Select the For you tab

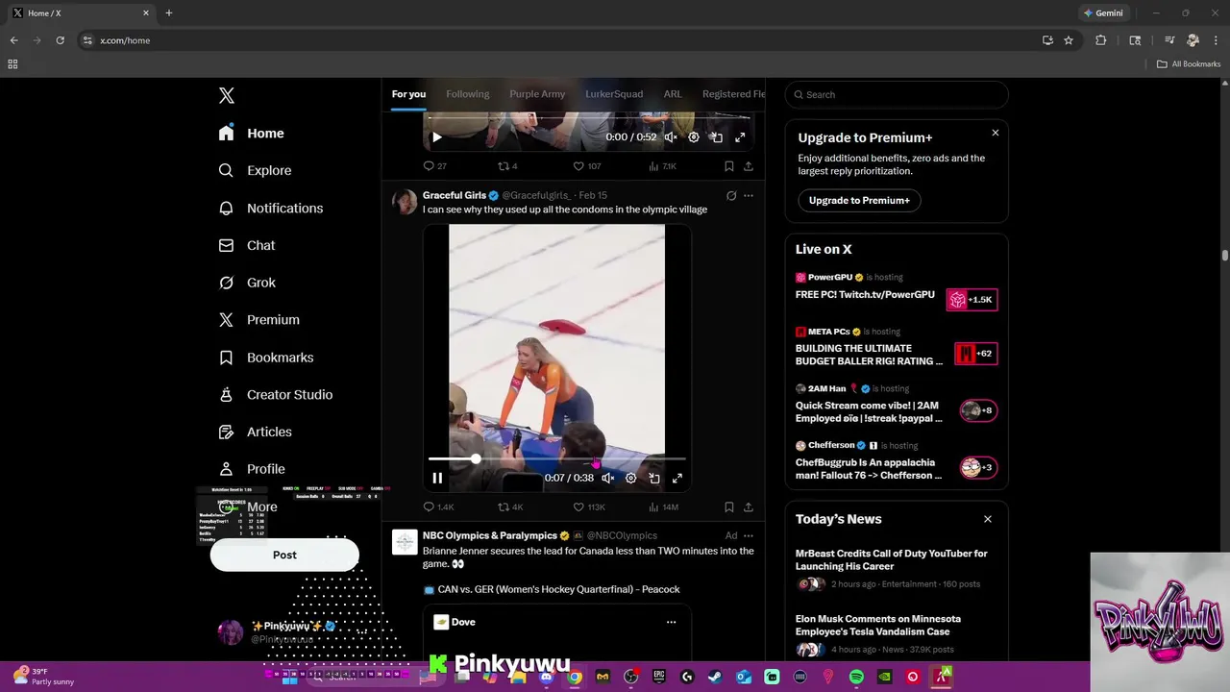click(x=408, y=94)
